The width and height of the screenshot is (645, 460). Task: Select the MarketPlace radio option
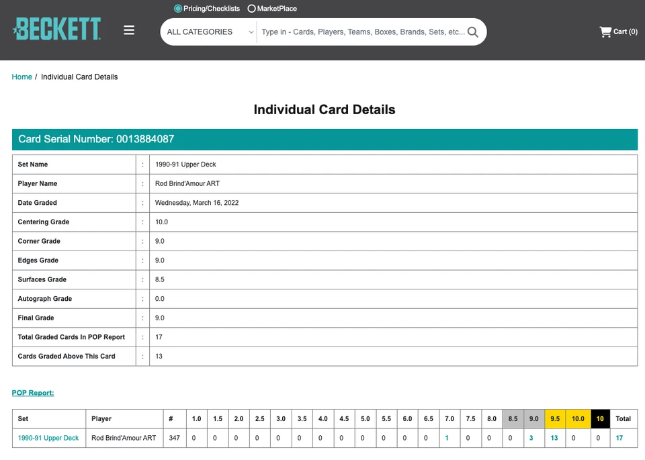tap(252, 9)
